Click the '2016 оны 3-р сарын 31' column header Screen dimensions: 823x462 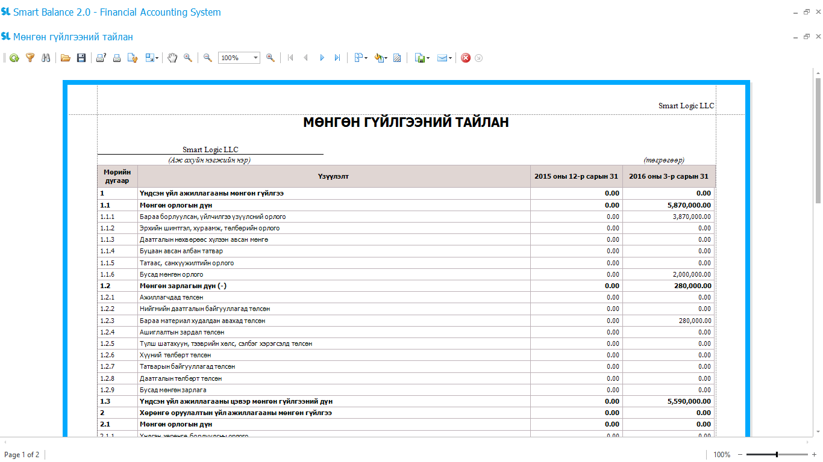click(669, 176)
